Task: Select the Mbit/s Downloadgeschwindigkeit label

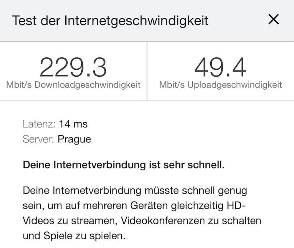Action: (x=73, y=85)
